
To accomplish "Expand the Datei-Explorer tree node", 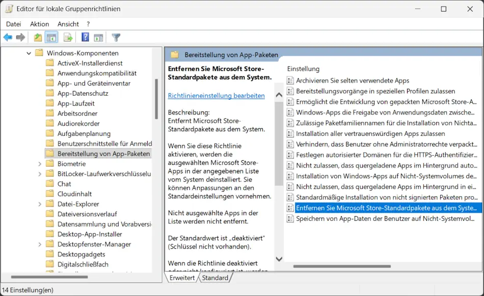I will (40, 204).
